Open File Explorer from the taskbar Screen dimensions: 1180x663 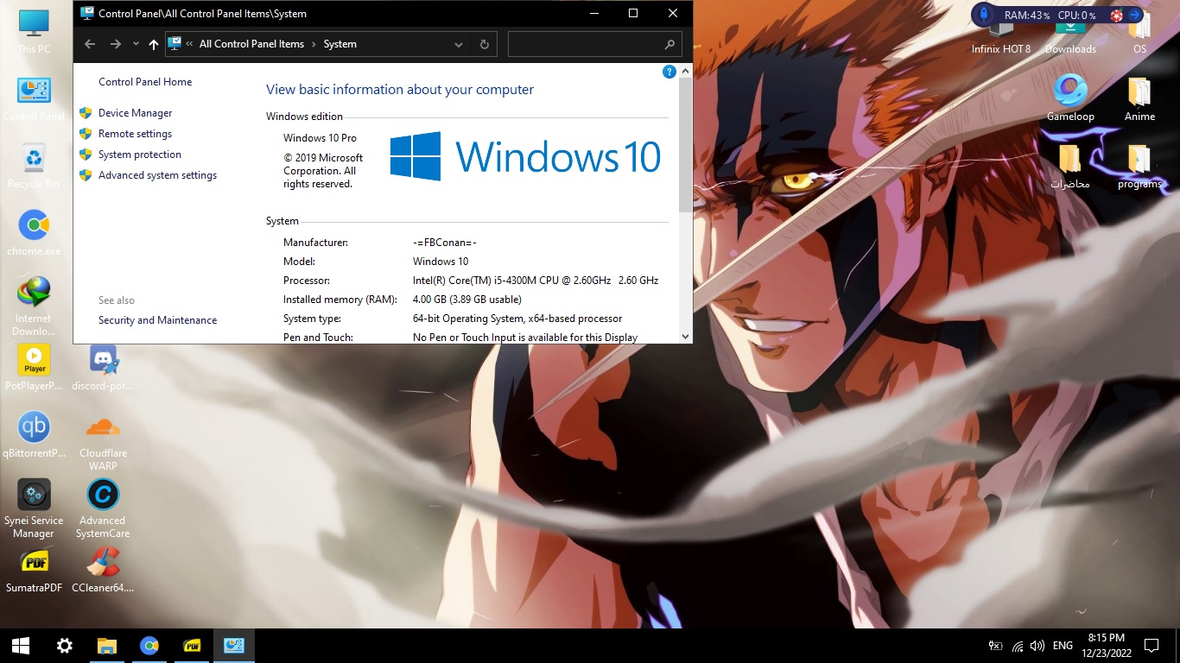(106, 646)
